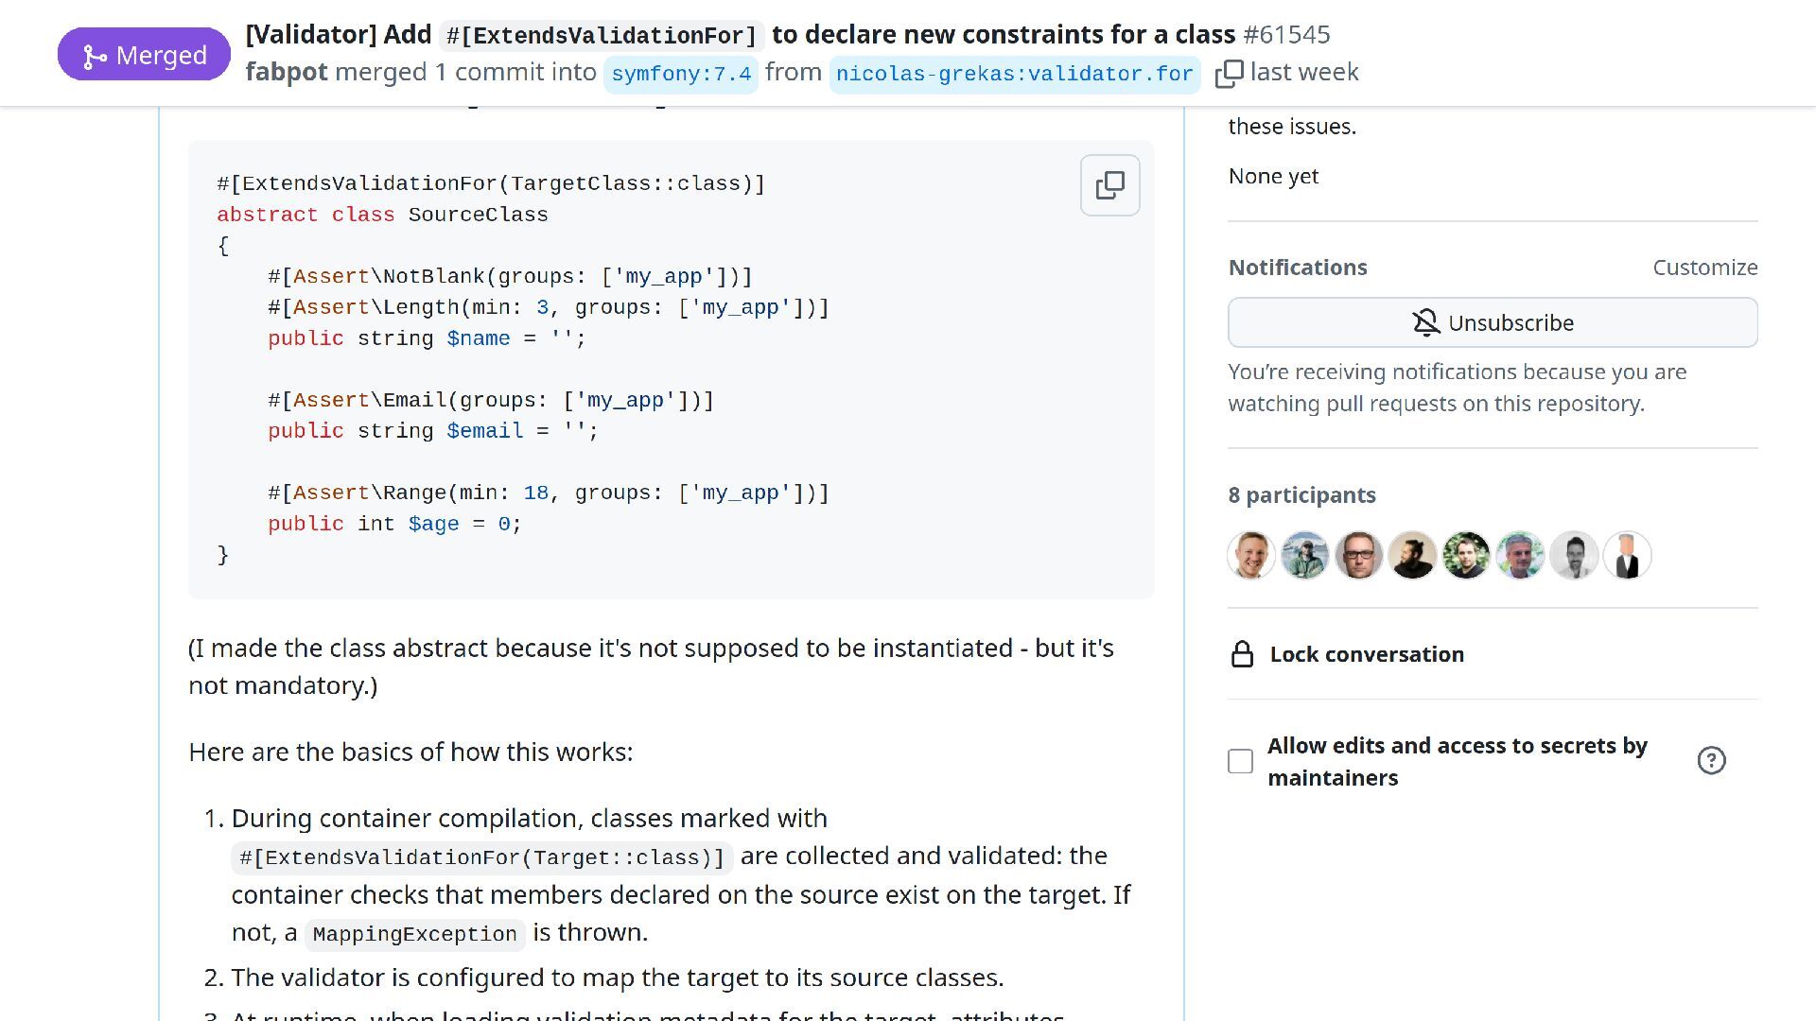Click the sixth participant avatar

click(x=1521, y=555)
